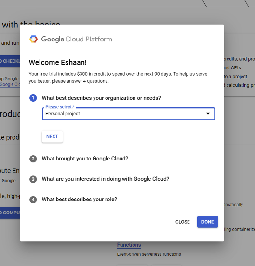Click the dropdown arrow in Please select field
This screenshot has width=255, height=266.
pos(208,114)
